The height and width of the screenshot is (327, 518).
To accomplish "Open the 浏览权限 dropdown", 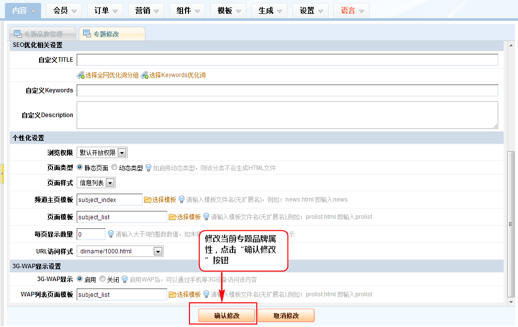I will [x=122, y=153].
